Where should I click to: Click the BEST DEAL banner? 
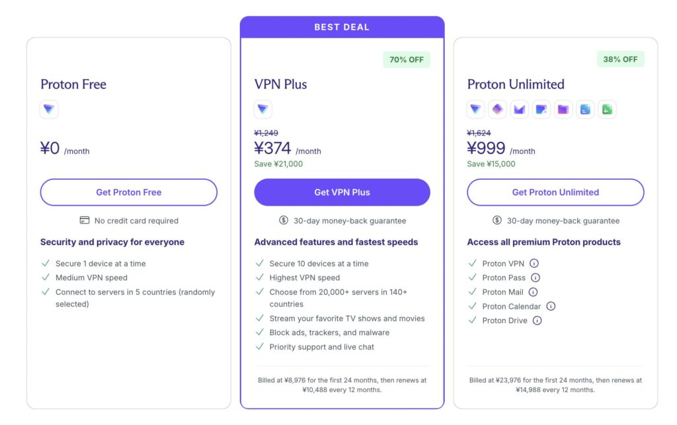(342, 27)
